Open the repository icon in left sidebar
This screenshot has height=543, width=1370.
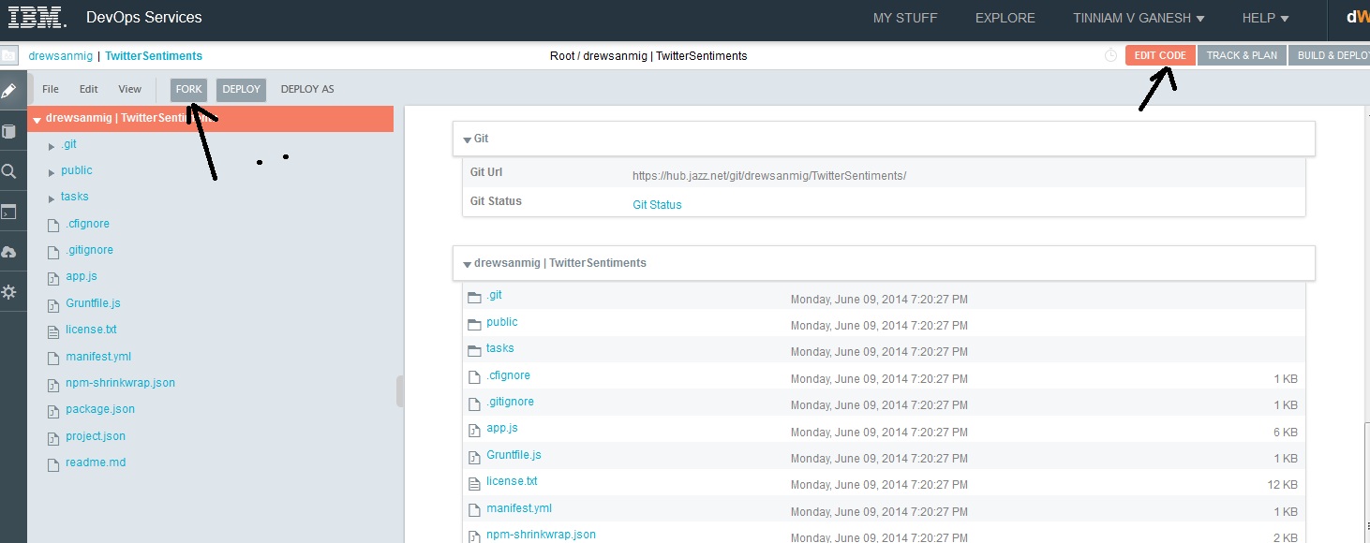click(x=9, y=132)
